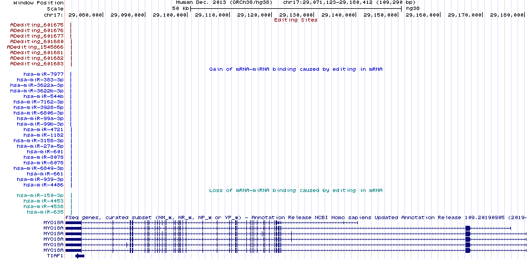This screenshot has width=527, height=259.
Task: Click the 50 kb scale bar
Action: [296, 8]
